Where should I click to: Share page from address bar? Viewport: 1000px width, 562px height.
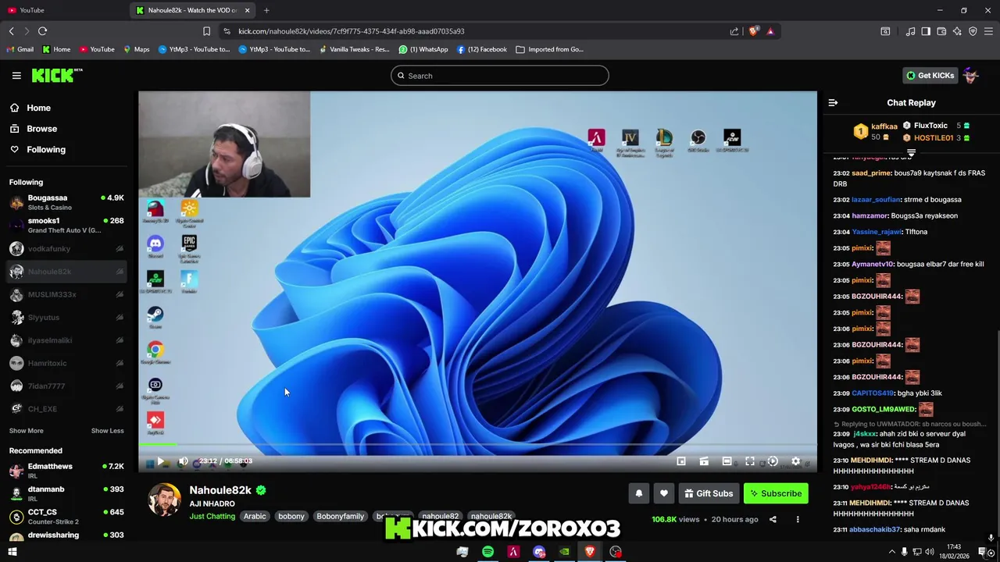pos(734,31)
